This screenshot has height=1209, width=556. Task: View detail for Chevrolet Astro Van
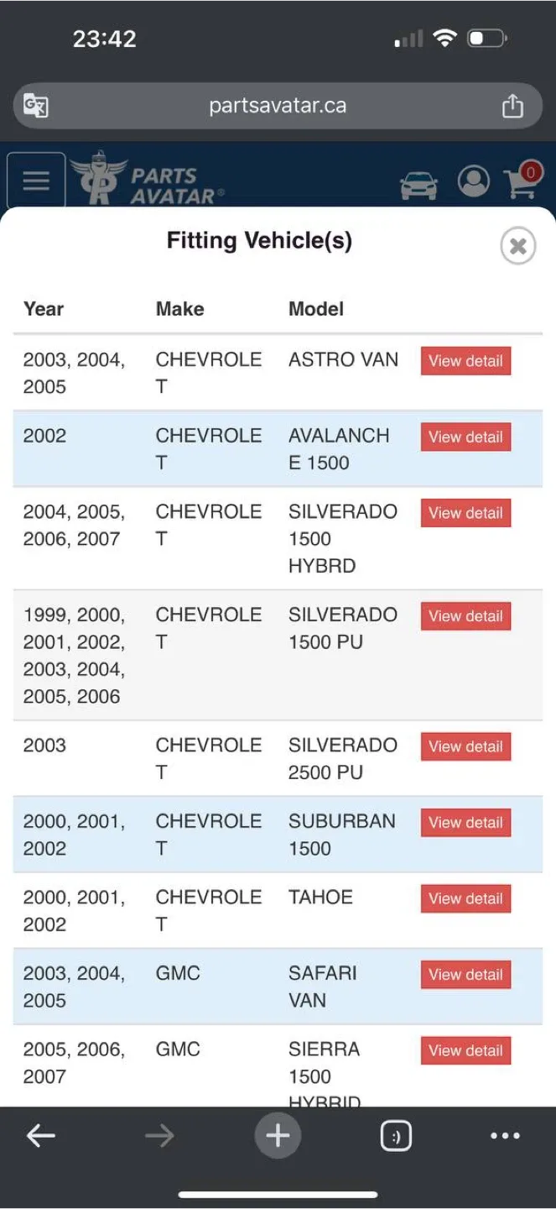coord(465,361)
